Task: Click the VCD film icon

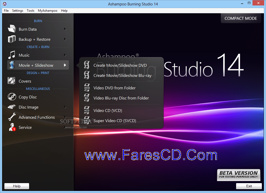Action: point(87,110)
